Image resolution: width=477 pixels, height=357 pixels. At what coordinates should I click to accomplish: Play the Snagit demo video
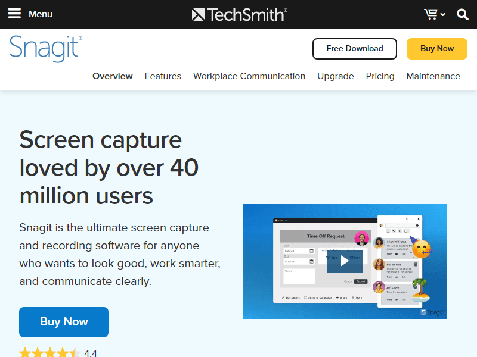[x=344, y=261]
